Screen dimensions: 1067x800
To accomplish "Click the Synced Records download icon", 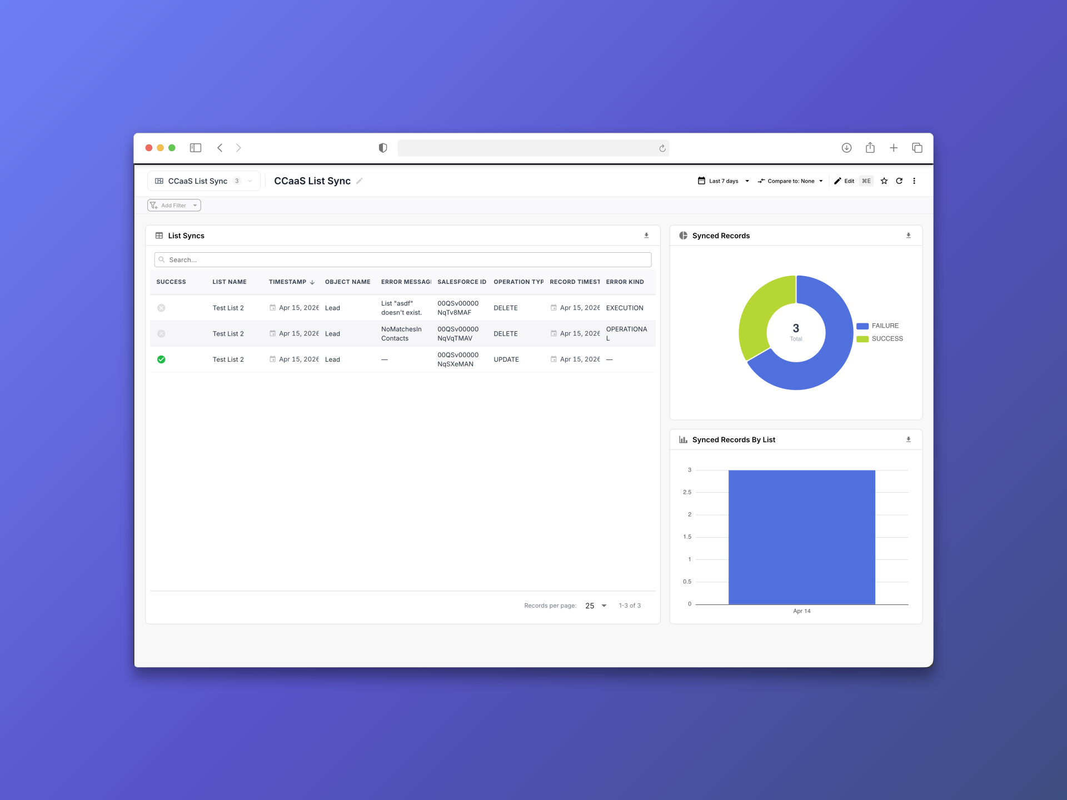I will [x=909, y=236].
